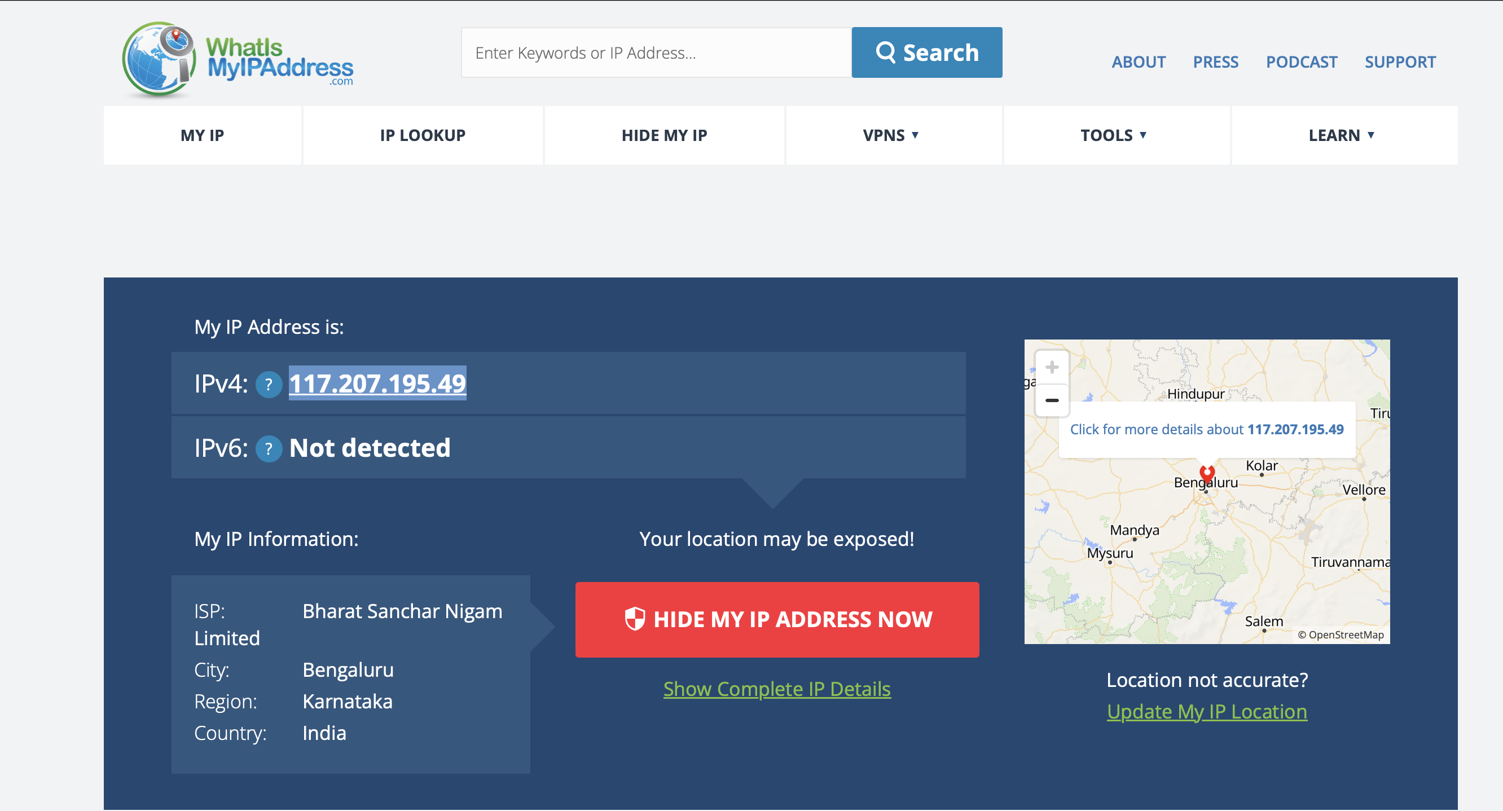The image size is (1503, 811).
Task: Click the Mysuru label on the map
Action: 1110,553
